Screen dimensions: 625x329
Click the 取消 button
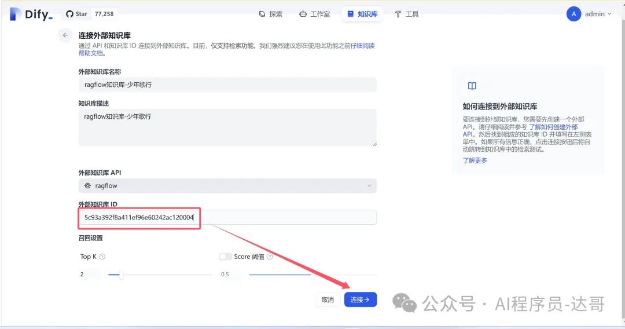click(x=328, y=299)
